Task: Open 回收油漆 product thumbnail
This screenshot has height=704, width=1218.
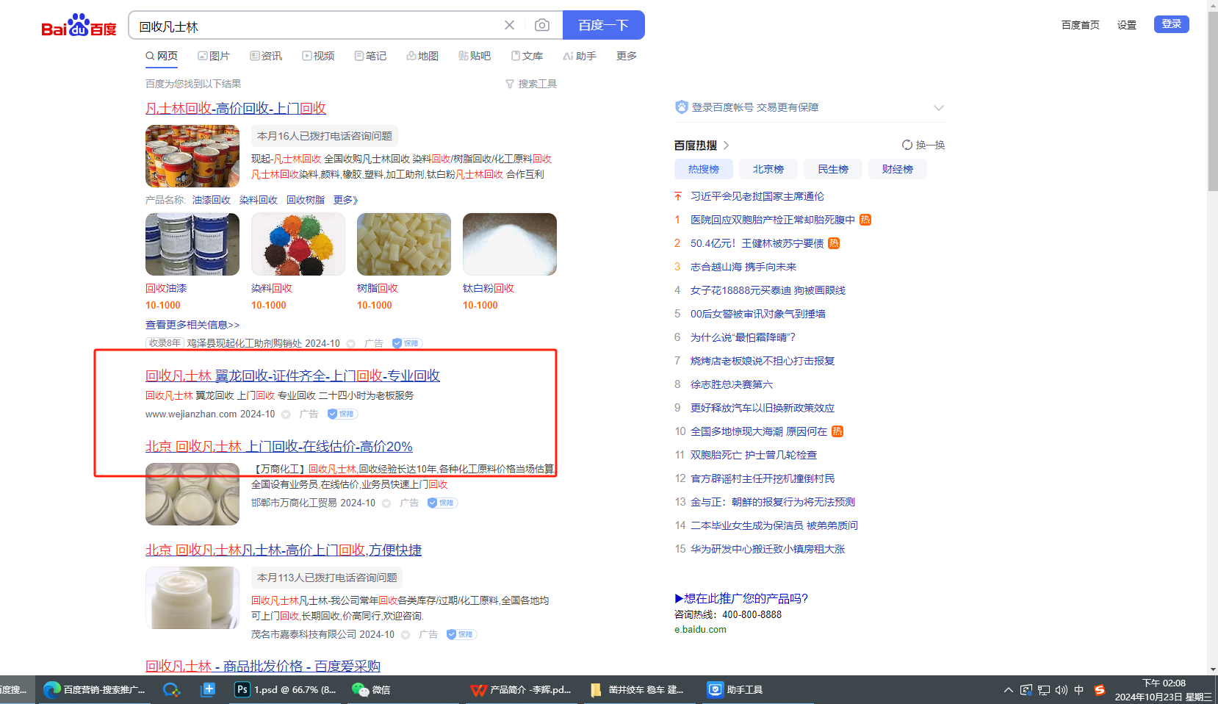Action: tap(192, 244)
